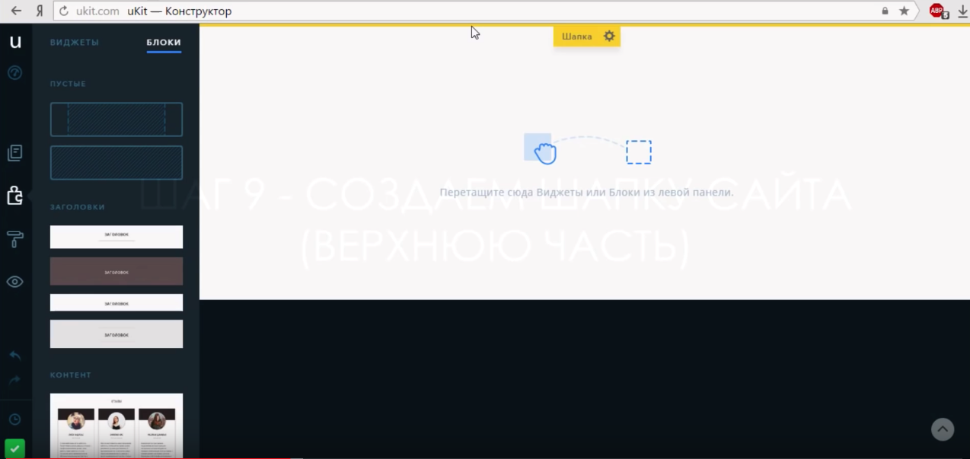Click the scroll-to-top chevron button
The width and height of the screenshot is (970, 459).
[943, 429]
